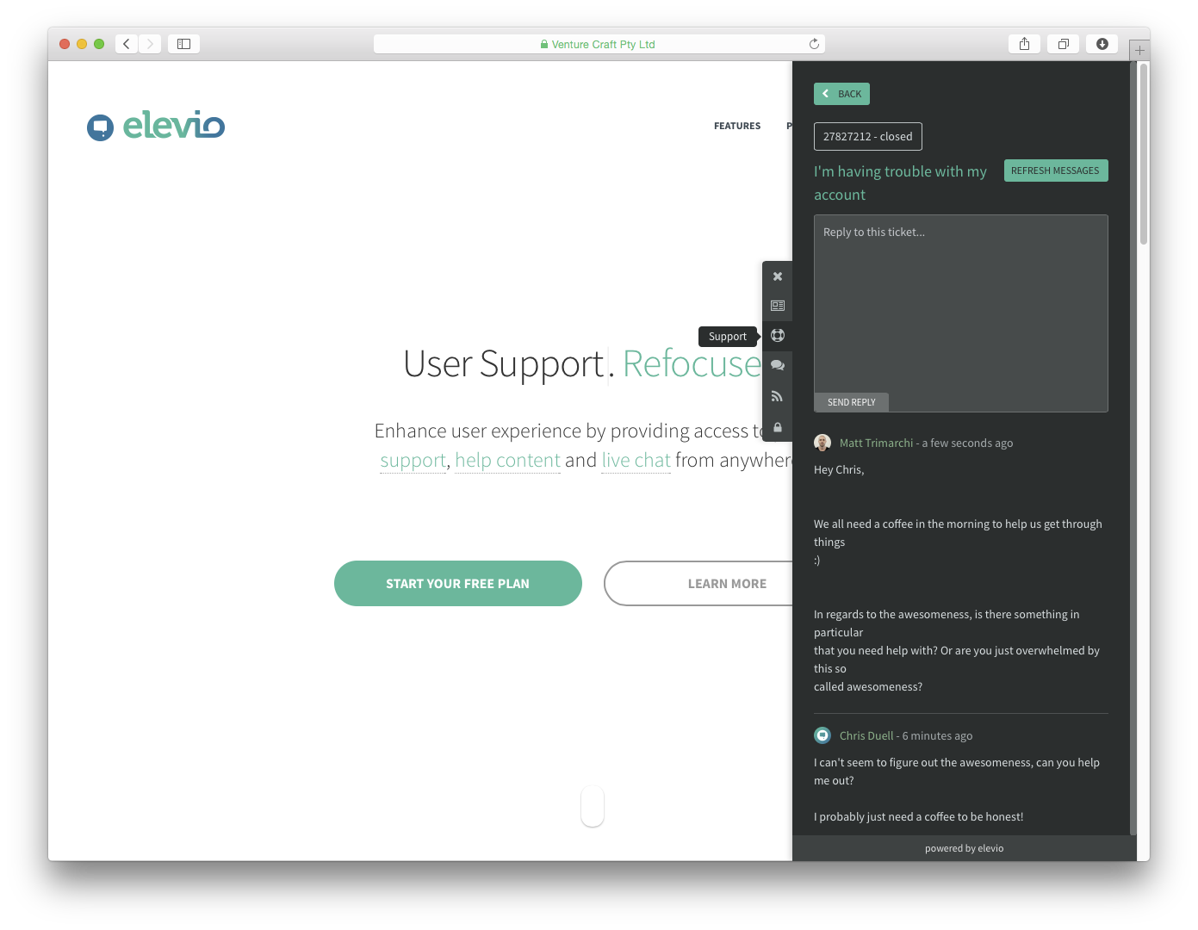
Task: Click the support link in the tagline
Action: pyautogui.click(x=413, y=461)
